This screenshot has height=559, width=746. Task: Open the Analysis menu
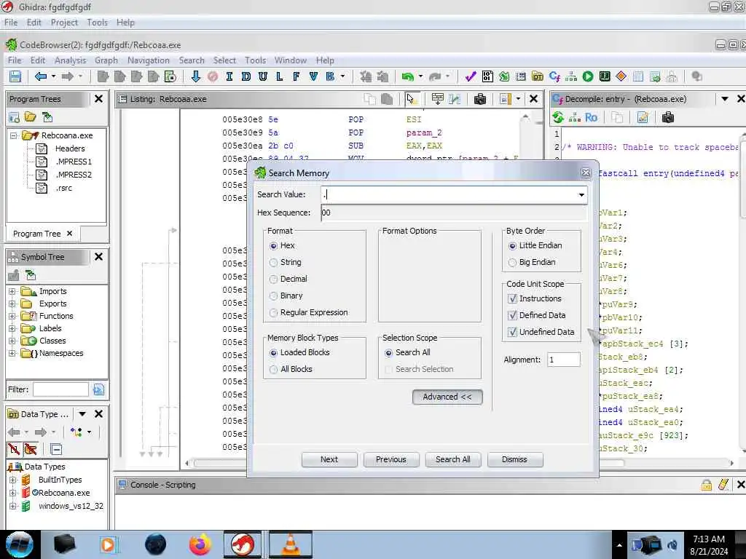tap(71, 60)
